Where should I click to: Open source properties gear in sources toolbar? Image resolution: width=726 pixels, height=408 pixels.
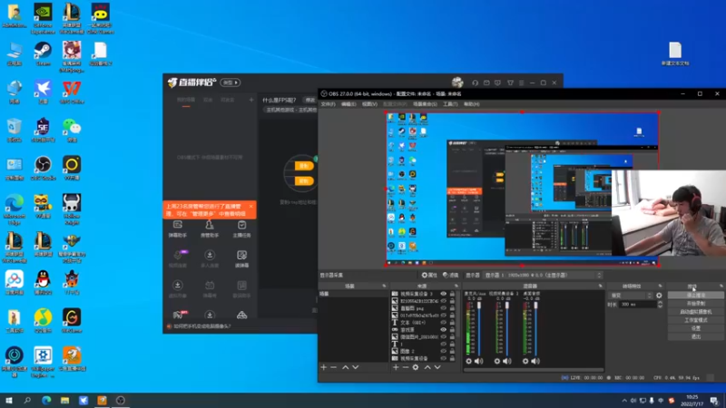point(416,367)
